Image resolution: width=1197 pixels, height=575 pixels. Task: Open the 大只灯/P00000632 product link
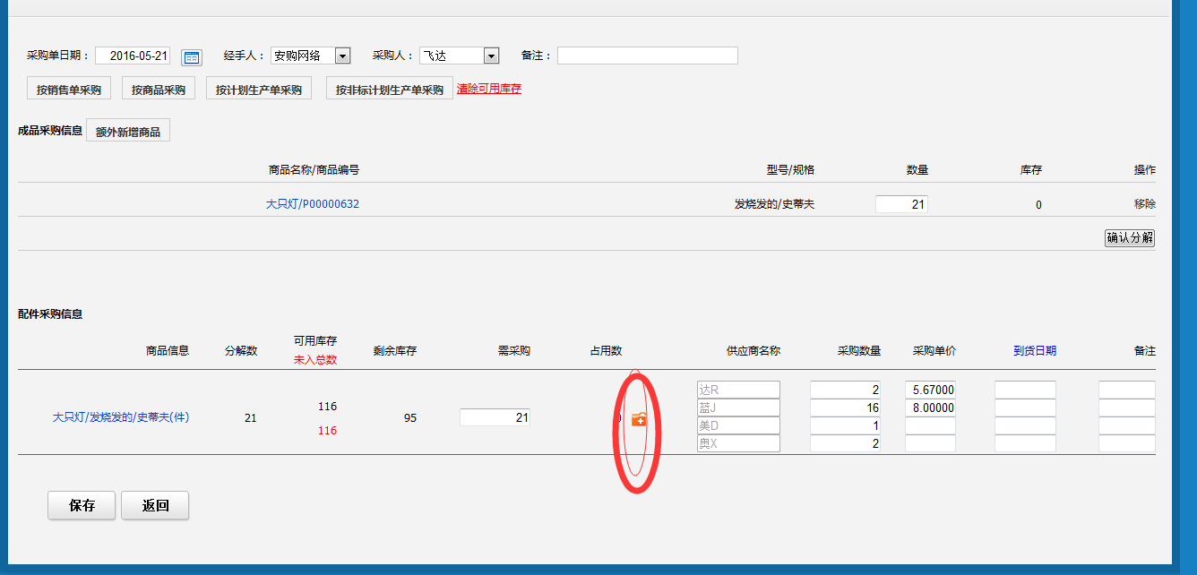tap(313, 204)
